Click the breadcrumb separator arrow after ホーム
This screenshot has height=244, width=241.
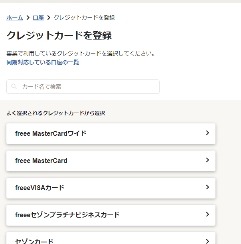pos(28,18)
